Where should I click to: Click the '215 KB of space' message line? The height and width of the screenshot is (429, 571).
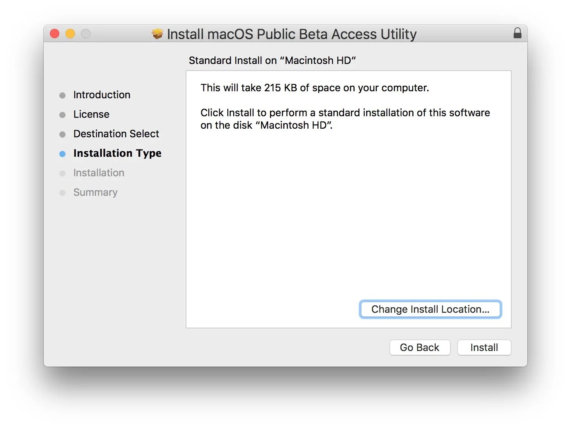pos(314,88)
